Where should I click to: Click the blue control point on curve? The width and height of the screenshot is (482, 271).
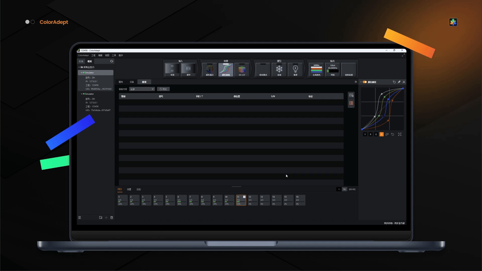tap(388, 99)
